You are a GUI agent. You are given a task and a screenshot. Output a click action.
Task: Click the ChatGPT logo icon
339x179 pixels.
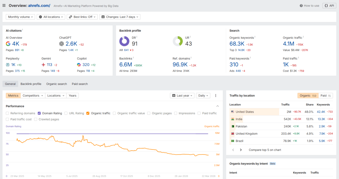pos(61,44)
